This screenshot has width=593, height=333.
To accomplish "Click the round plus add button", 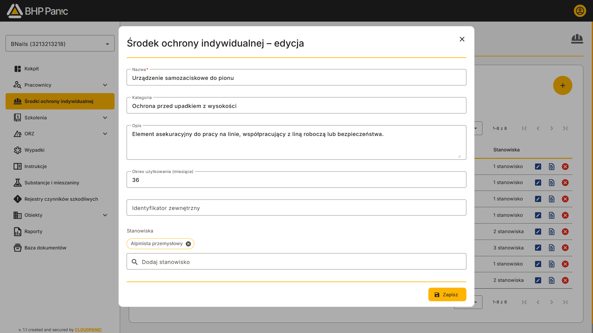I will pyautogui.click(x=562, y=85).
